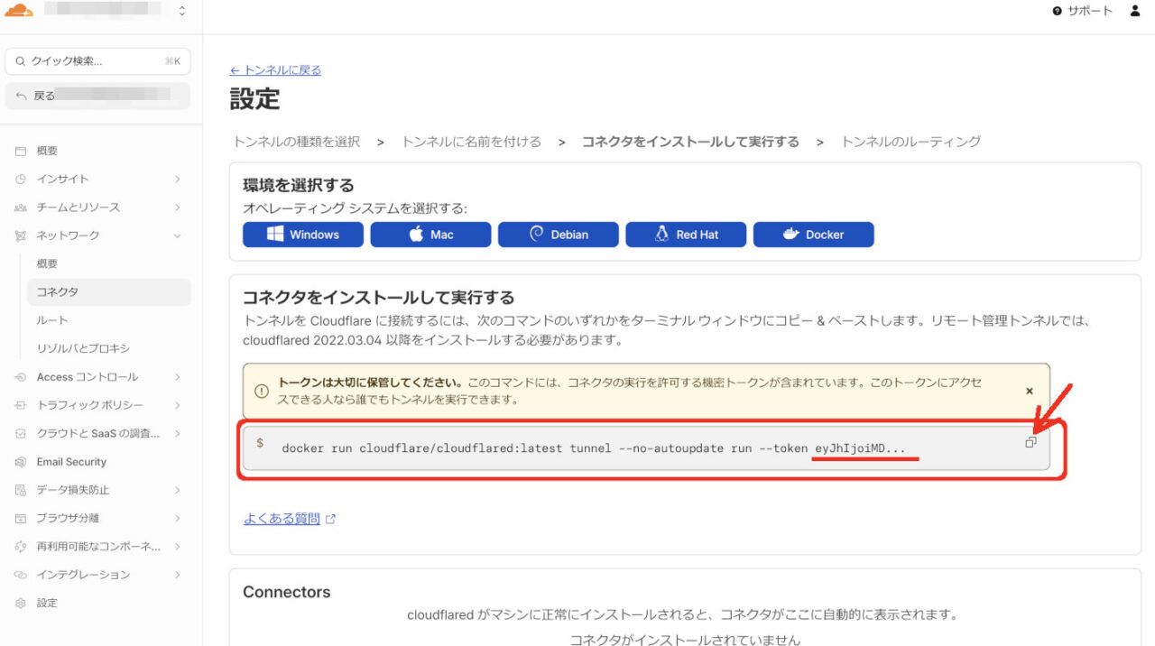The height and width of the screenshot is (646, 1155).
Task: Click the Cloudflare logo
Action: (x=19, y=11)
